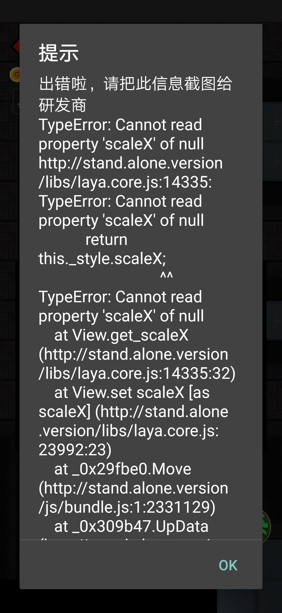
Task: Open the bundle.js:1:2331129 URL
Action: click(127, 507)
